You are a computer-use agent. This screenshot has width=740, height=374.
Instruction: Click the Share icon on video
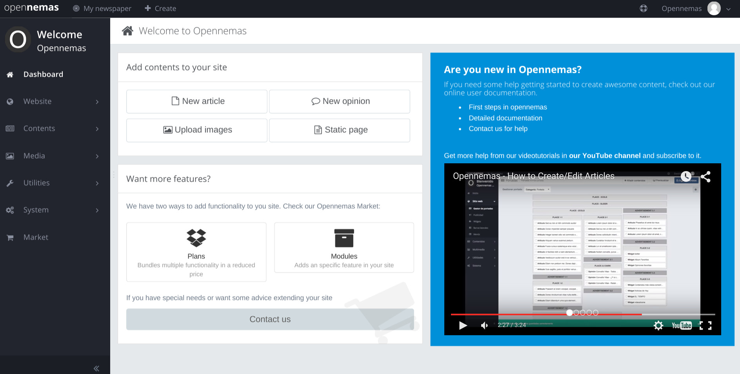point(705,177)
